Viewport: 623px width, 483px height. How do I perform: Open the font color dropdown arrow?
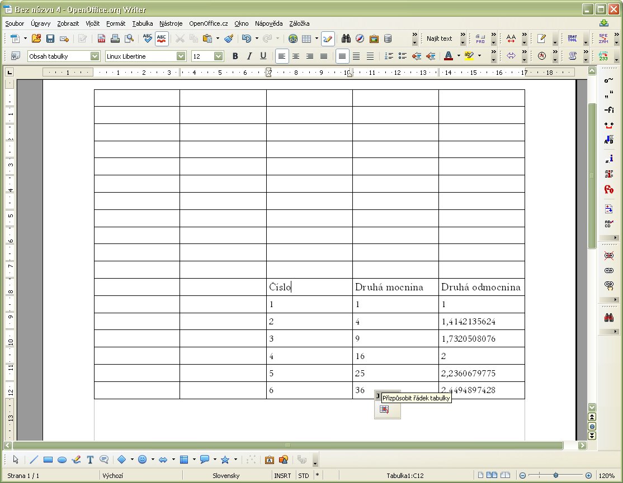[459, 56]
